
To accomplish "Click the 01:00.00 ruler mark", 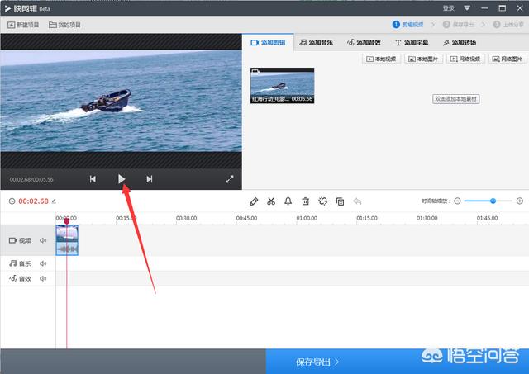I will coord(307,218).
